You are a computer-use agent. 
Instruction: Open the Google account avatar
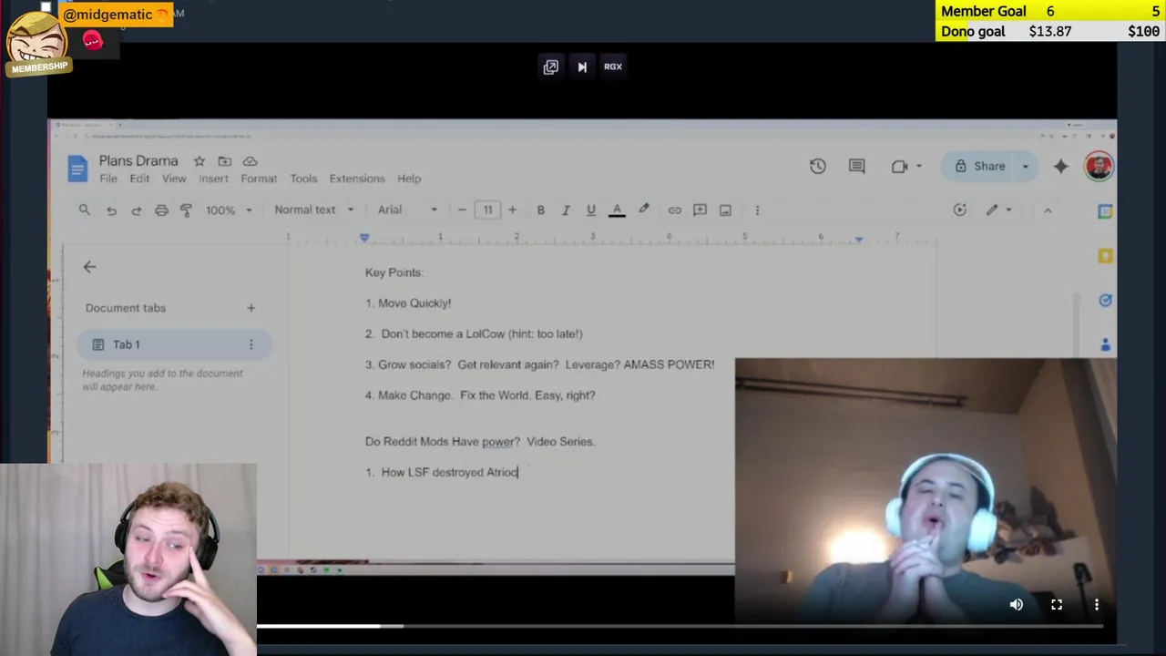(1099, 166)
